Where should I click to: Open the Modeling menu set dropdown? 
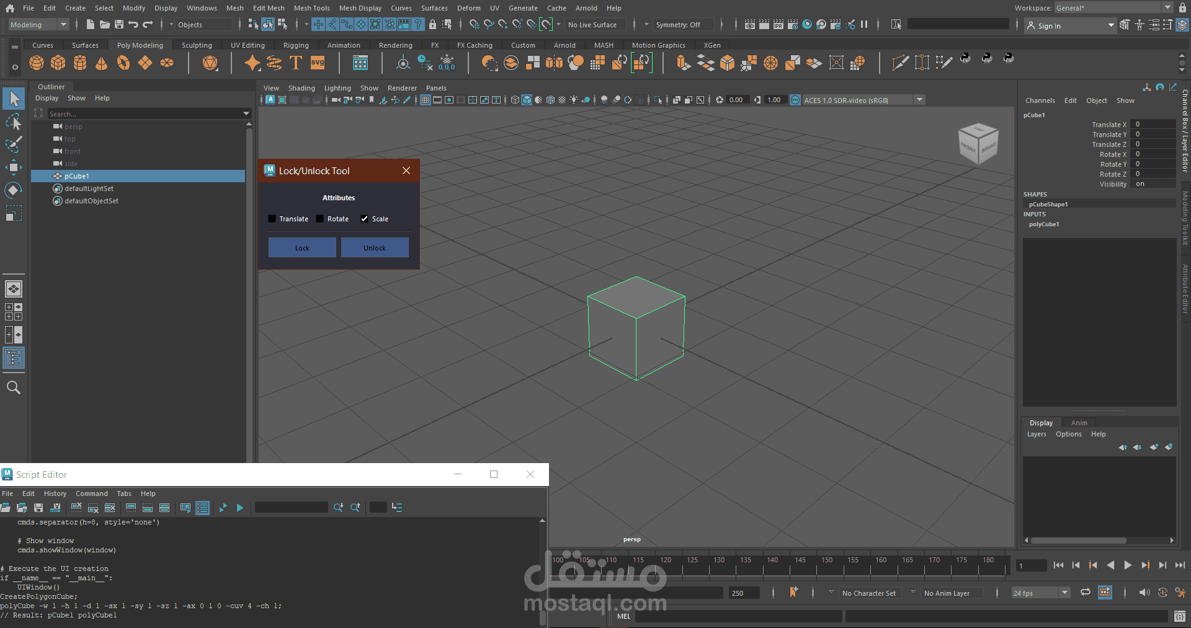[38, 25]
